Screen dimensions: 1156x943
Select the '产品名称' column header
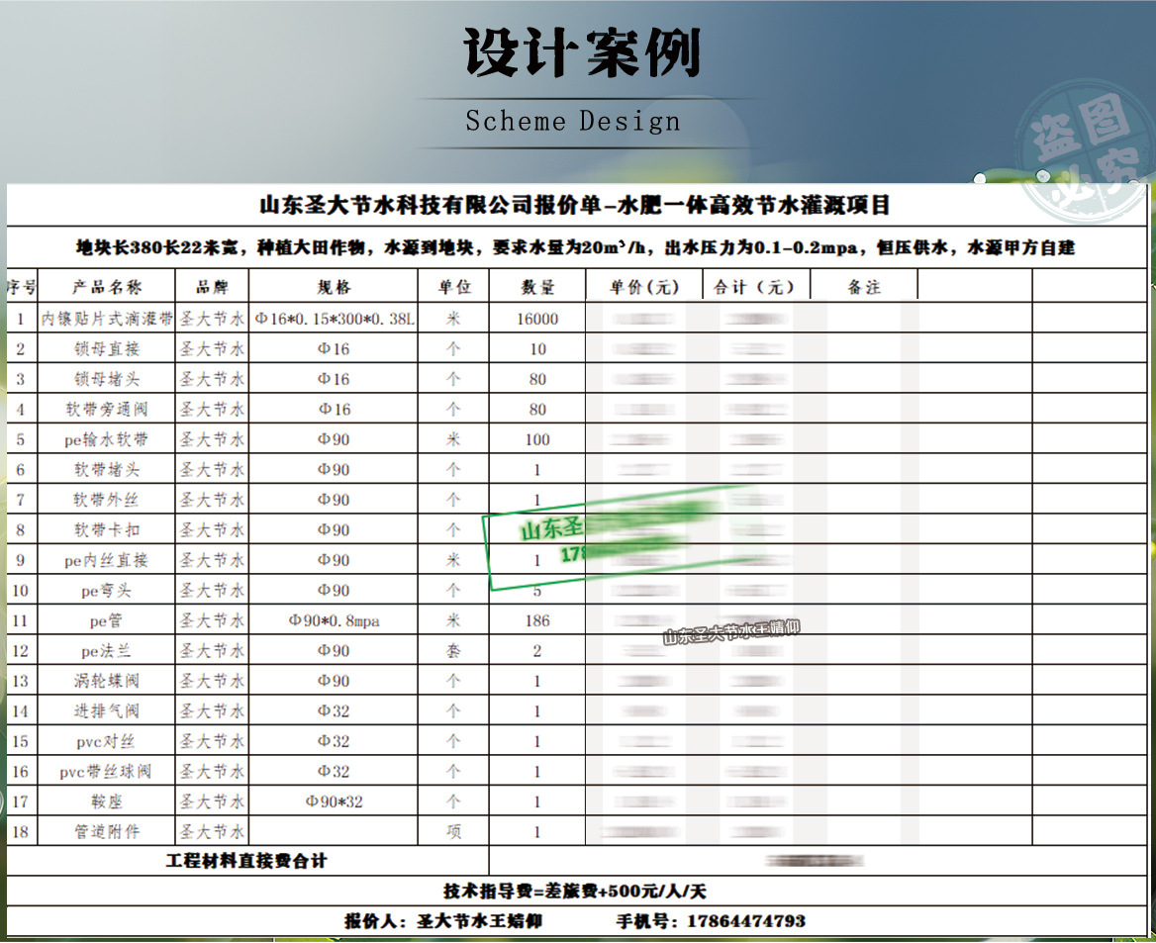(x=107, y=287)
